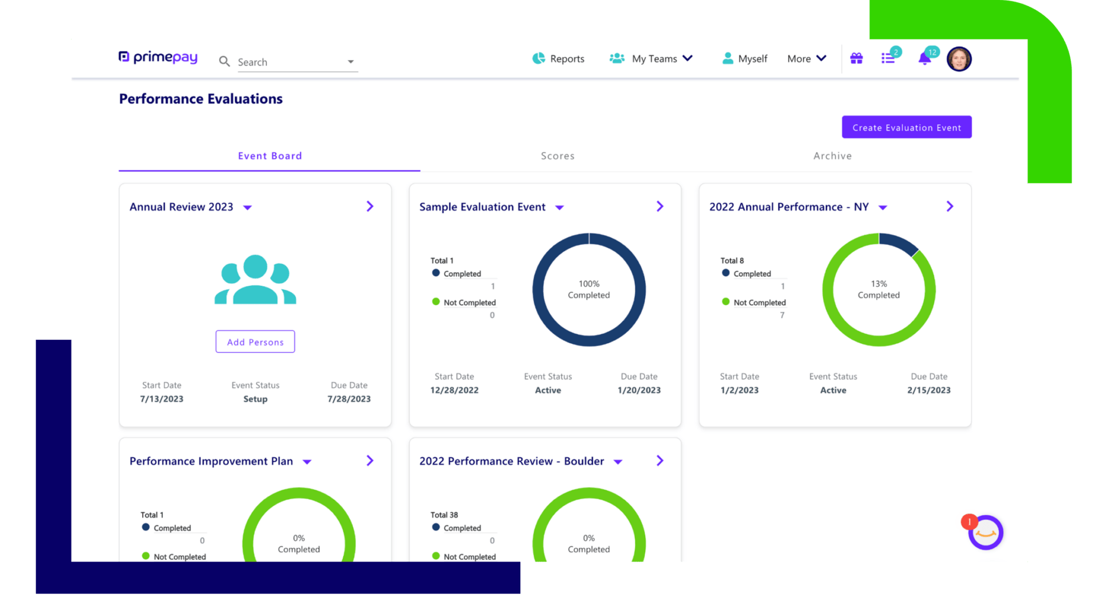Open Annual Review 2023 with right arrow
This screenshot has height=601, width=1099.
(370, 206)
